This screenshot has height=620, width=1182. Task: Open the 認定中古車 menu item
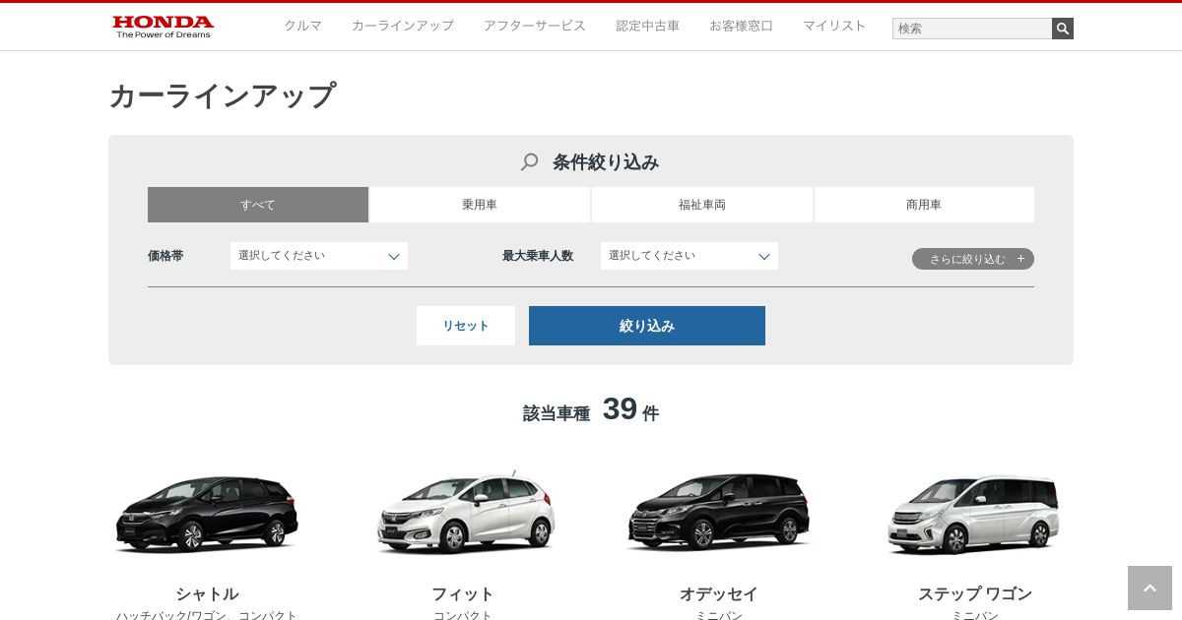tap(648, 26)
